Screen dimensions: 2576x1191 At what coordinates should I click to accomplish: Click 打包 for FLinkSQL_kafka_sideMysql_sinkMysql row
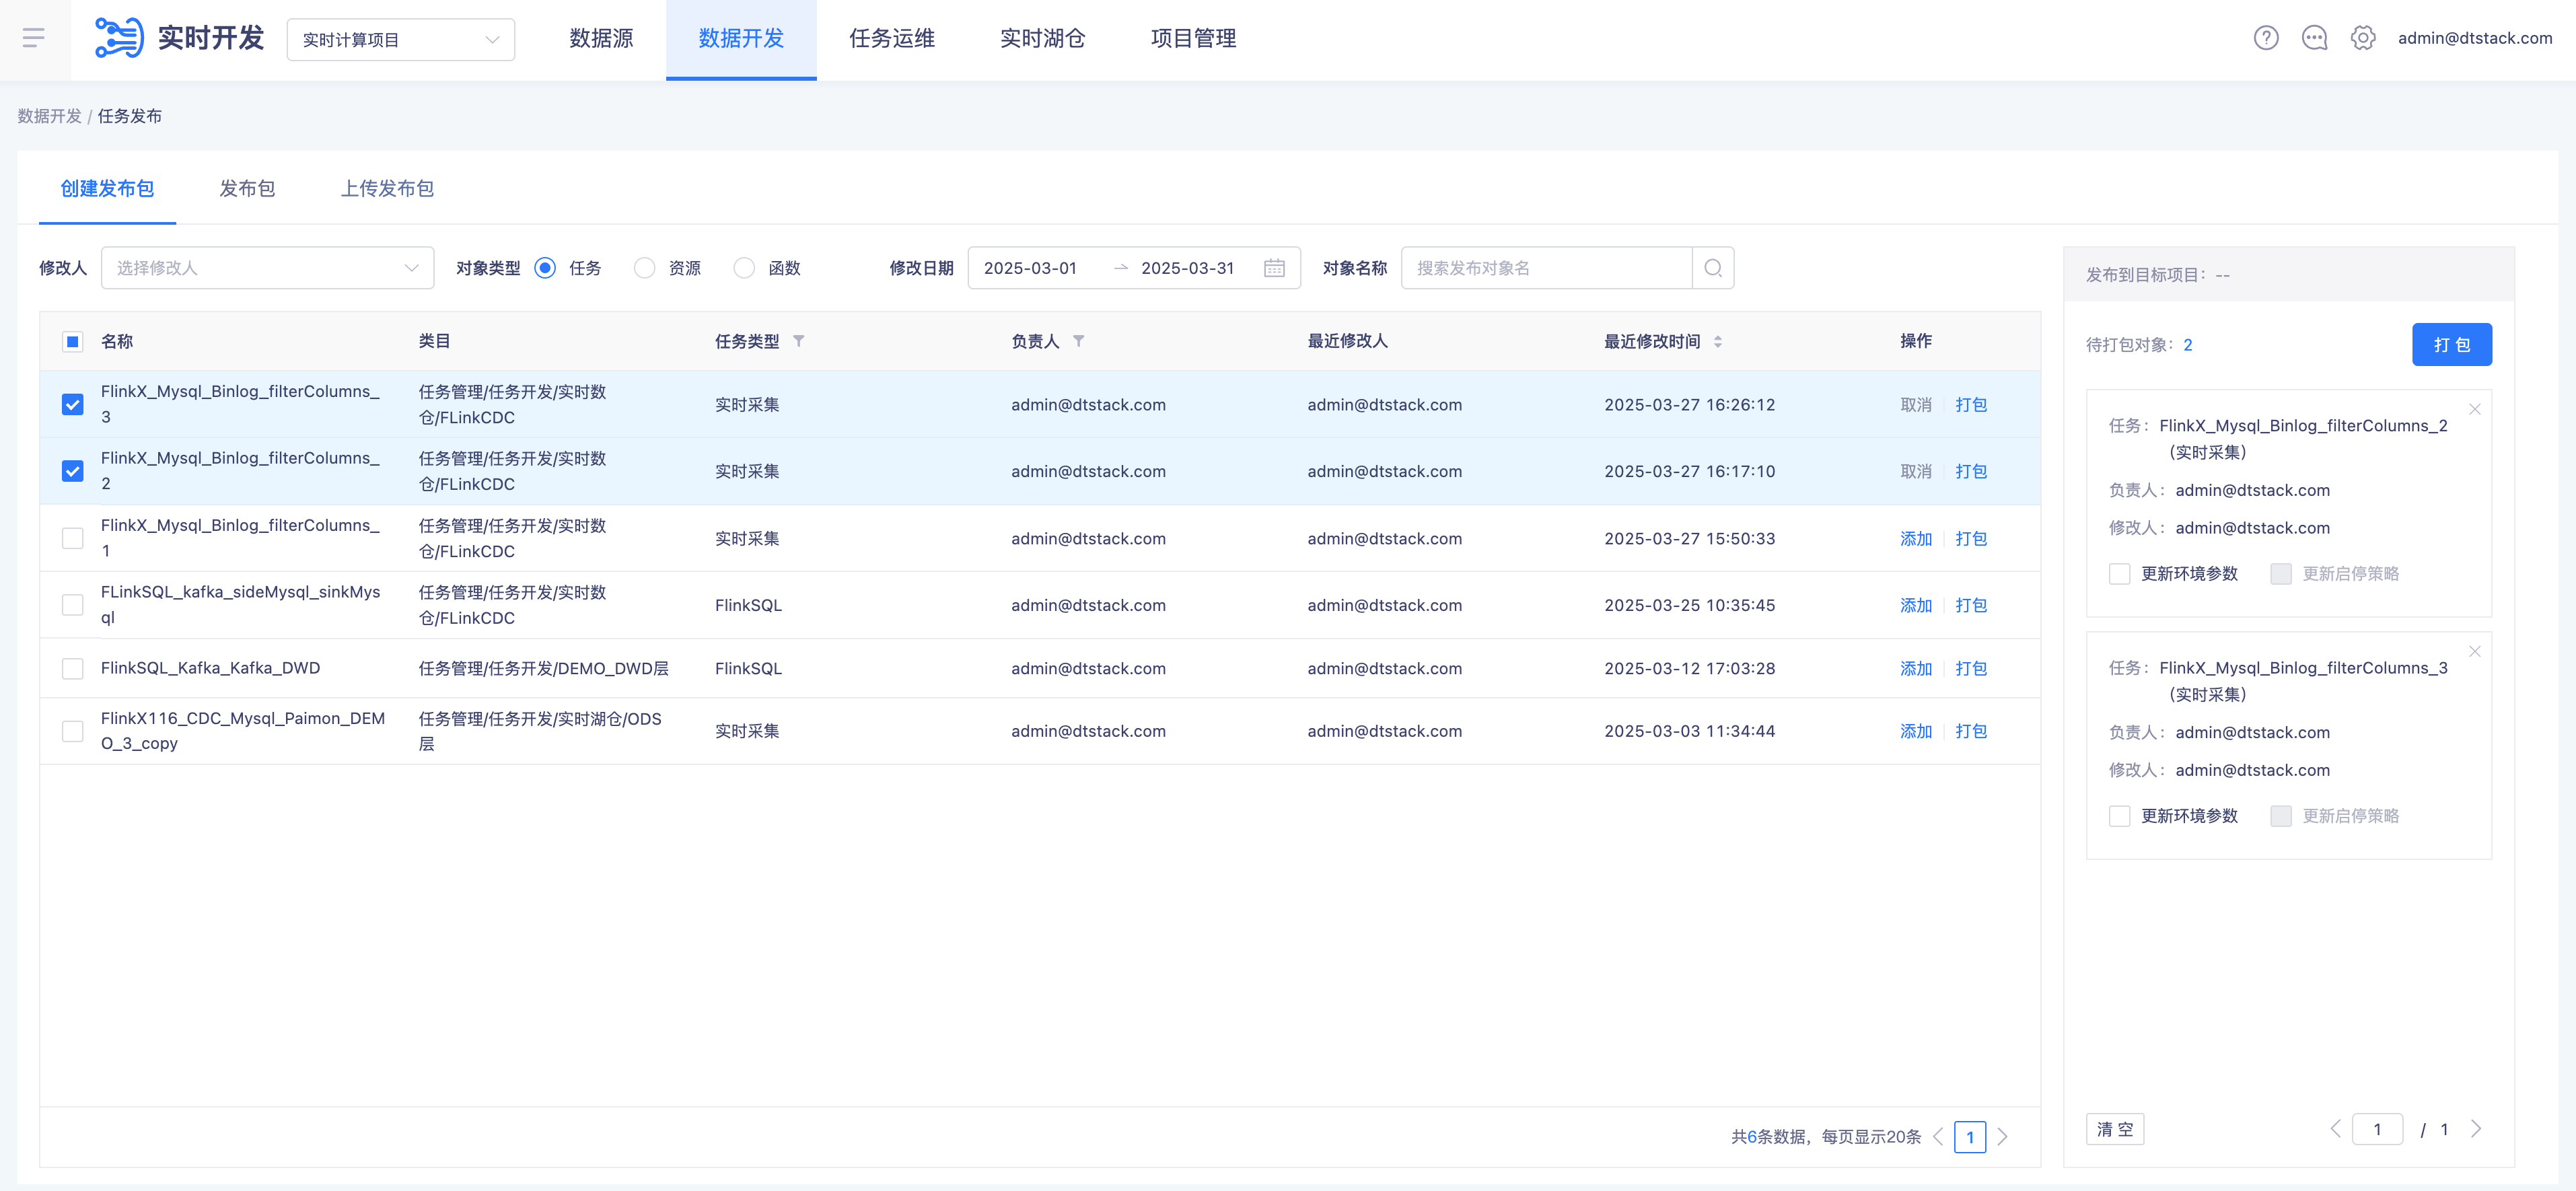tap(1971, 605)
